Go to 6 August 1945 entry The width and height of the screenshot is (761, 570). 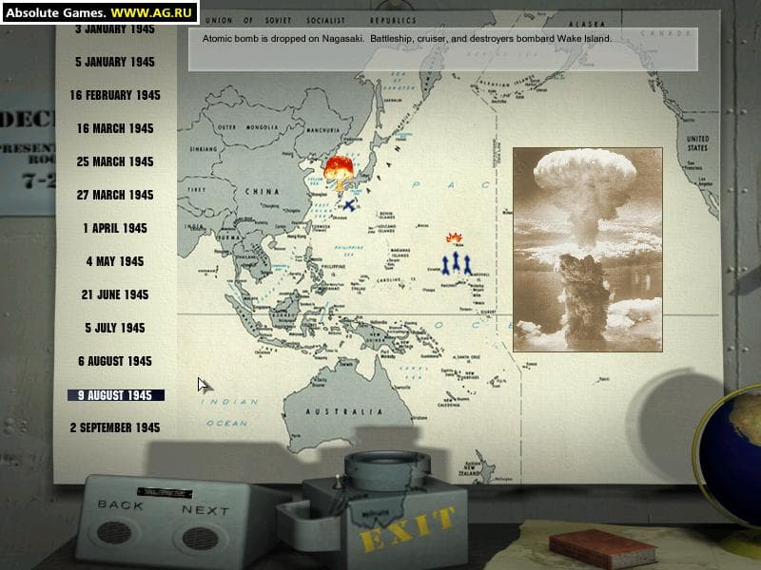click(x=115, y=361)
